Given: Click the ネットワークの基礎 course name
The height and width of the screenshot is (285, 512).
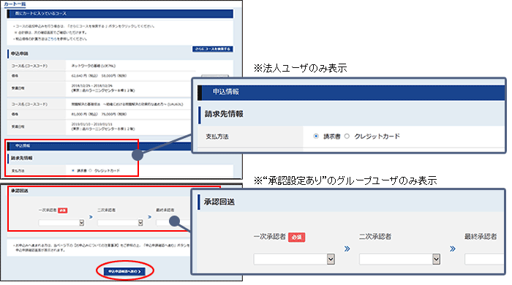Looking at the screenshot, I should point(94,66).
